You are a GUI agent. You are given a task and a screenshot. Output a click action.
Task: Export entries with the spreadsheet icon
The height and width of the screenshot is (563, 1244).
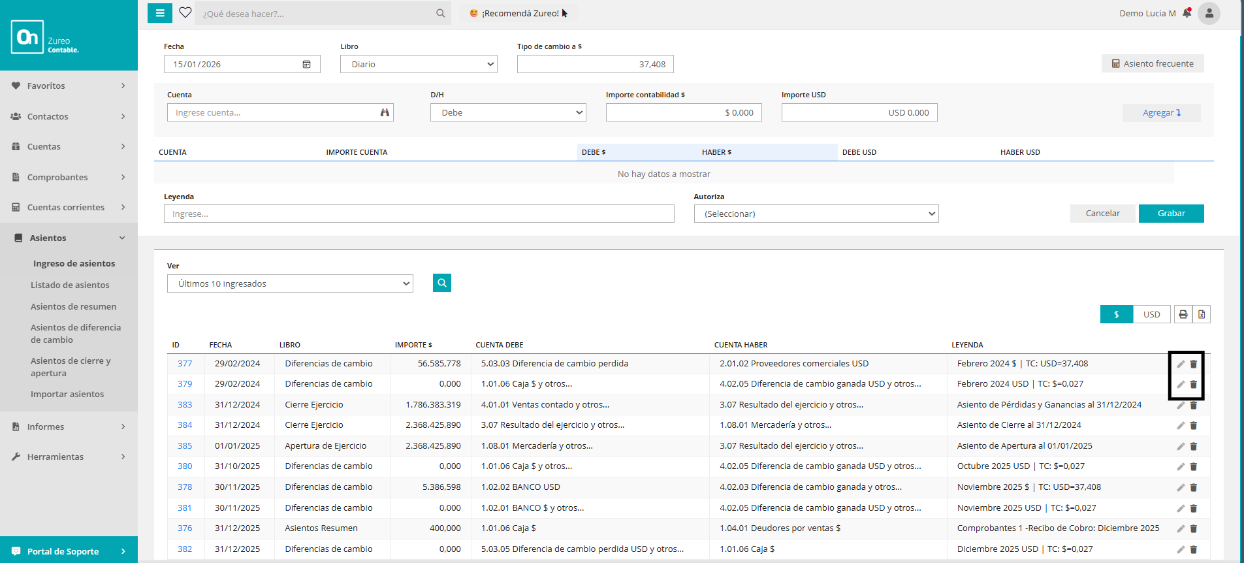(1202, 315)
